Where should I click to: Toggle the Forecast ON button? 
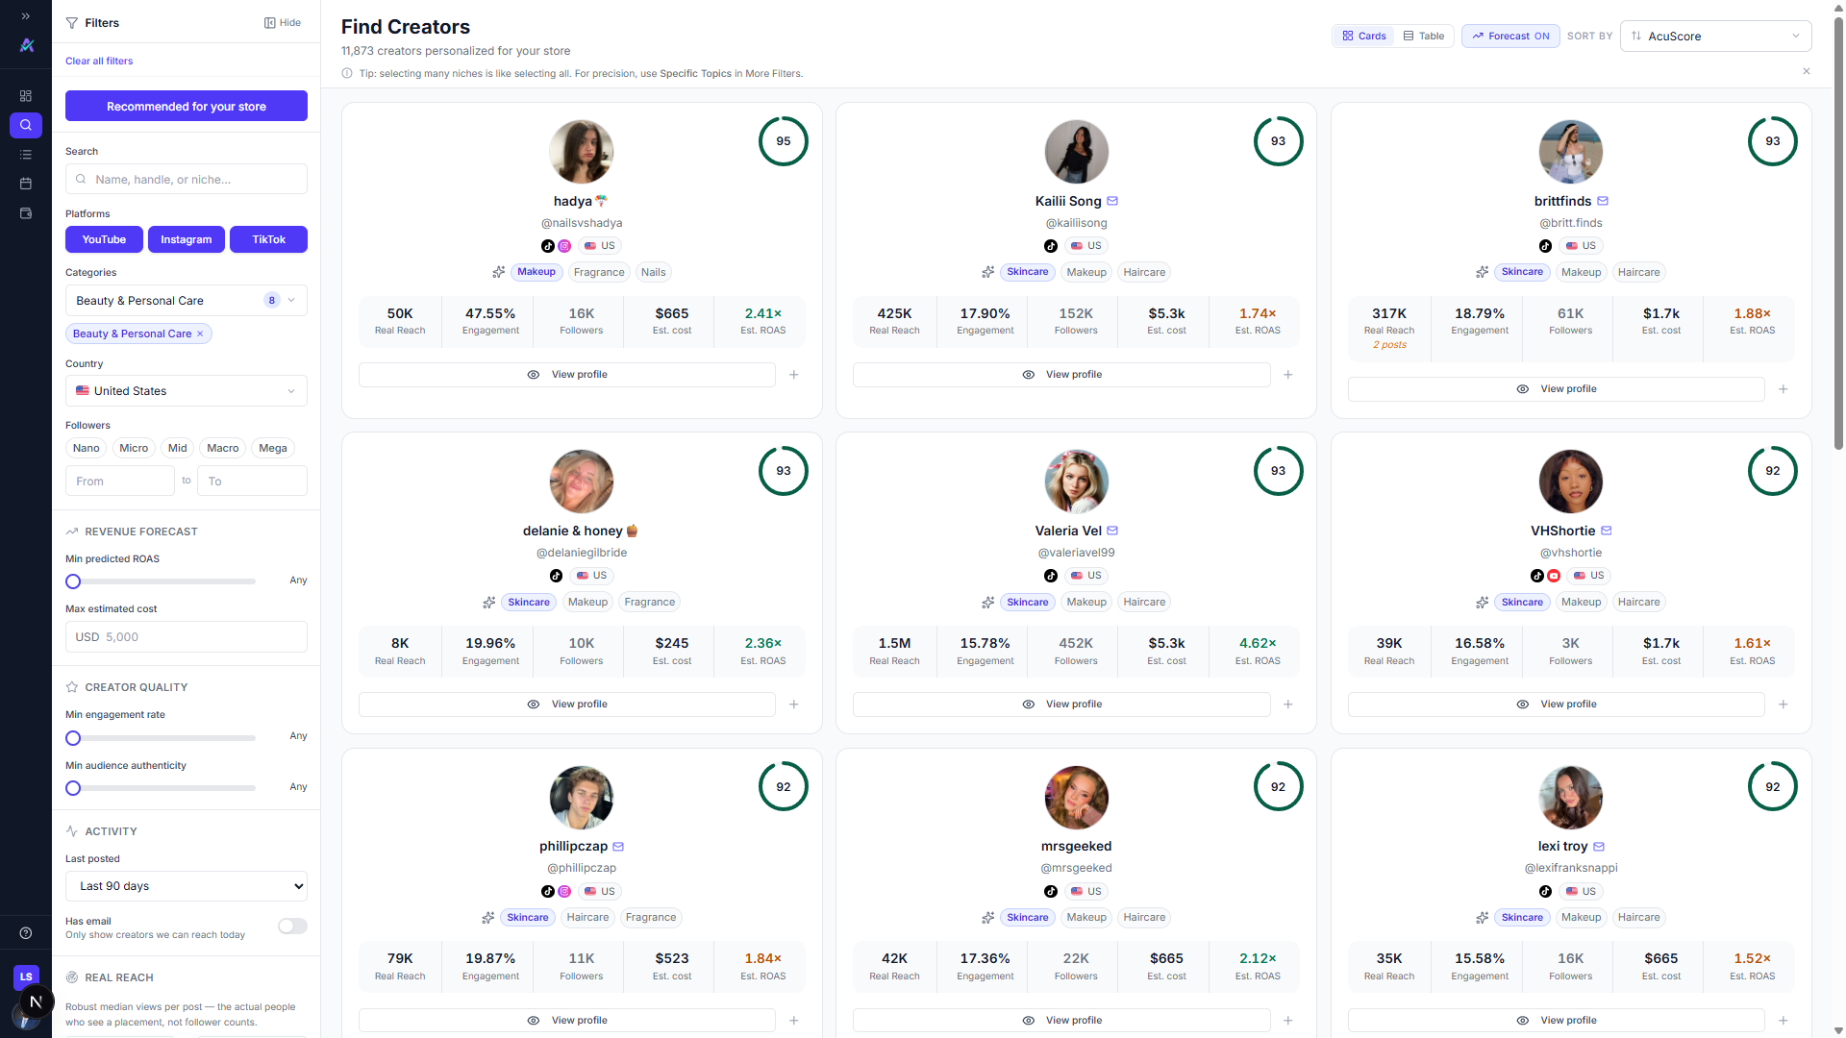[x=1509, y=36]
